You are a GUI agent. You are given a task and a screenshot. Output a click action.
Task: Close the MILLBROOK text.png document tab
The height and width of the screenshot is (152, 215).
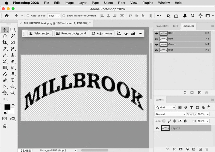tap(21, 23)
